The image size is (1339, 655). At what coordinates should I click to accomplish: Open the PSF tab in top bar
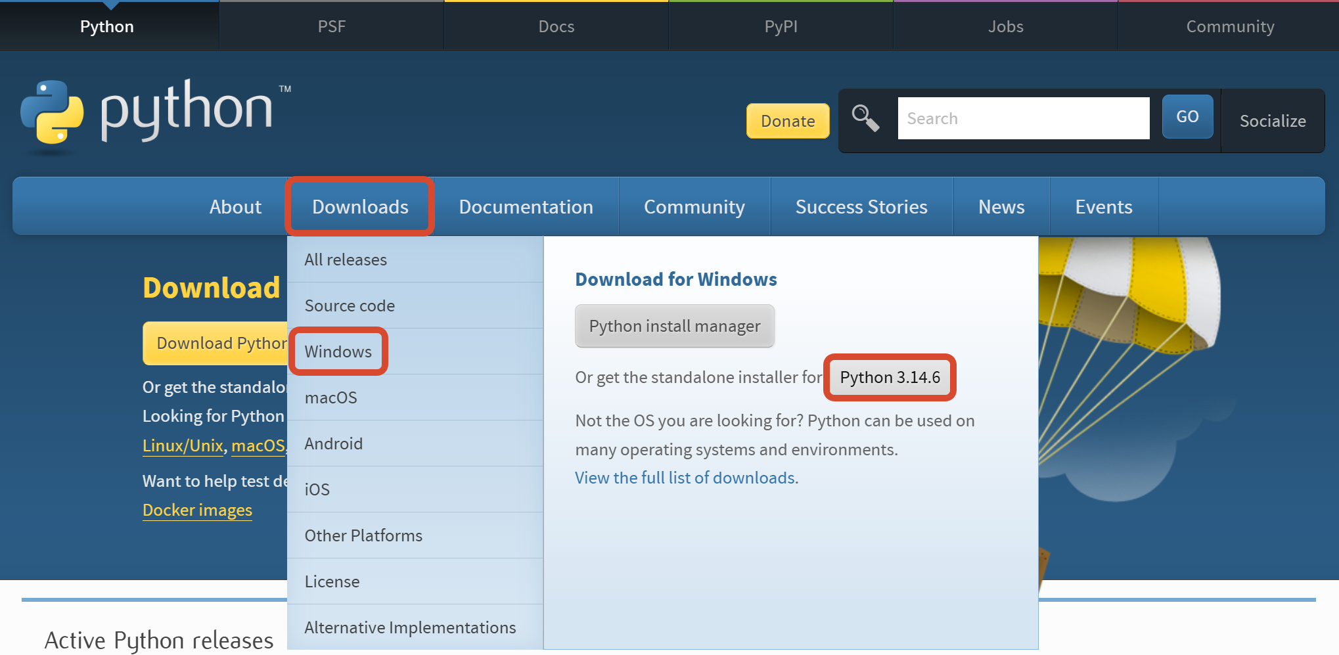[332, 26]
